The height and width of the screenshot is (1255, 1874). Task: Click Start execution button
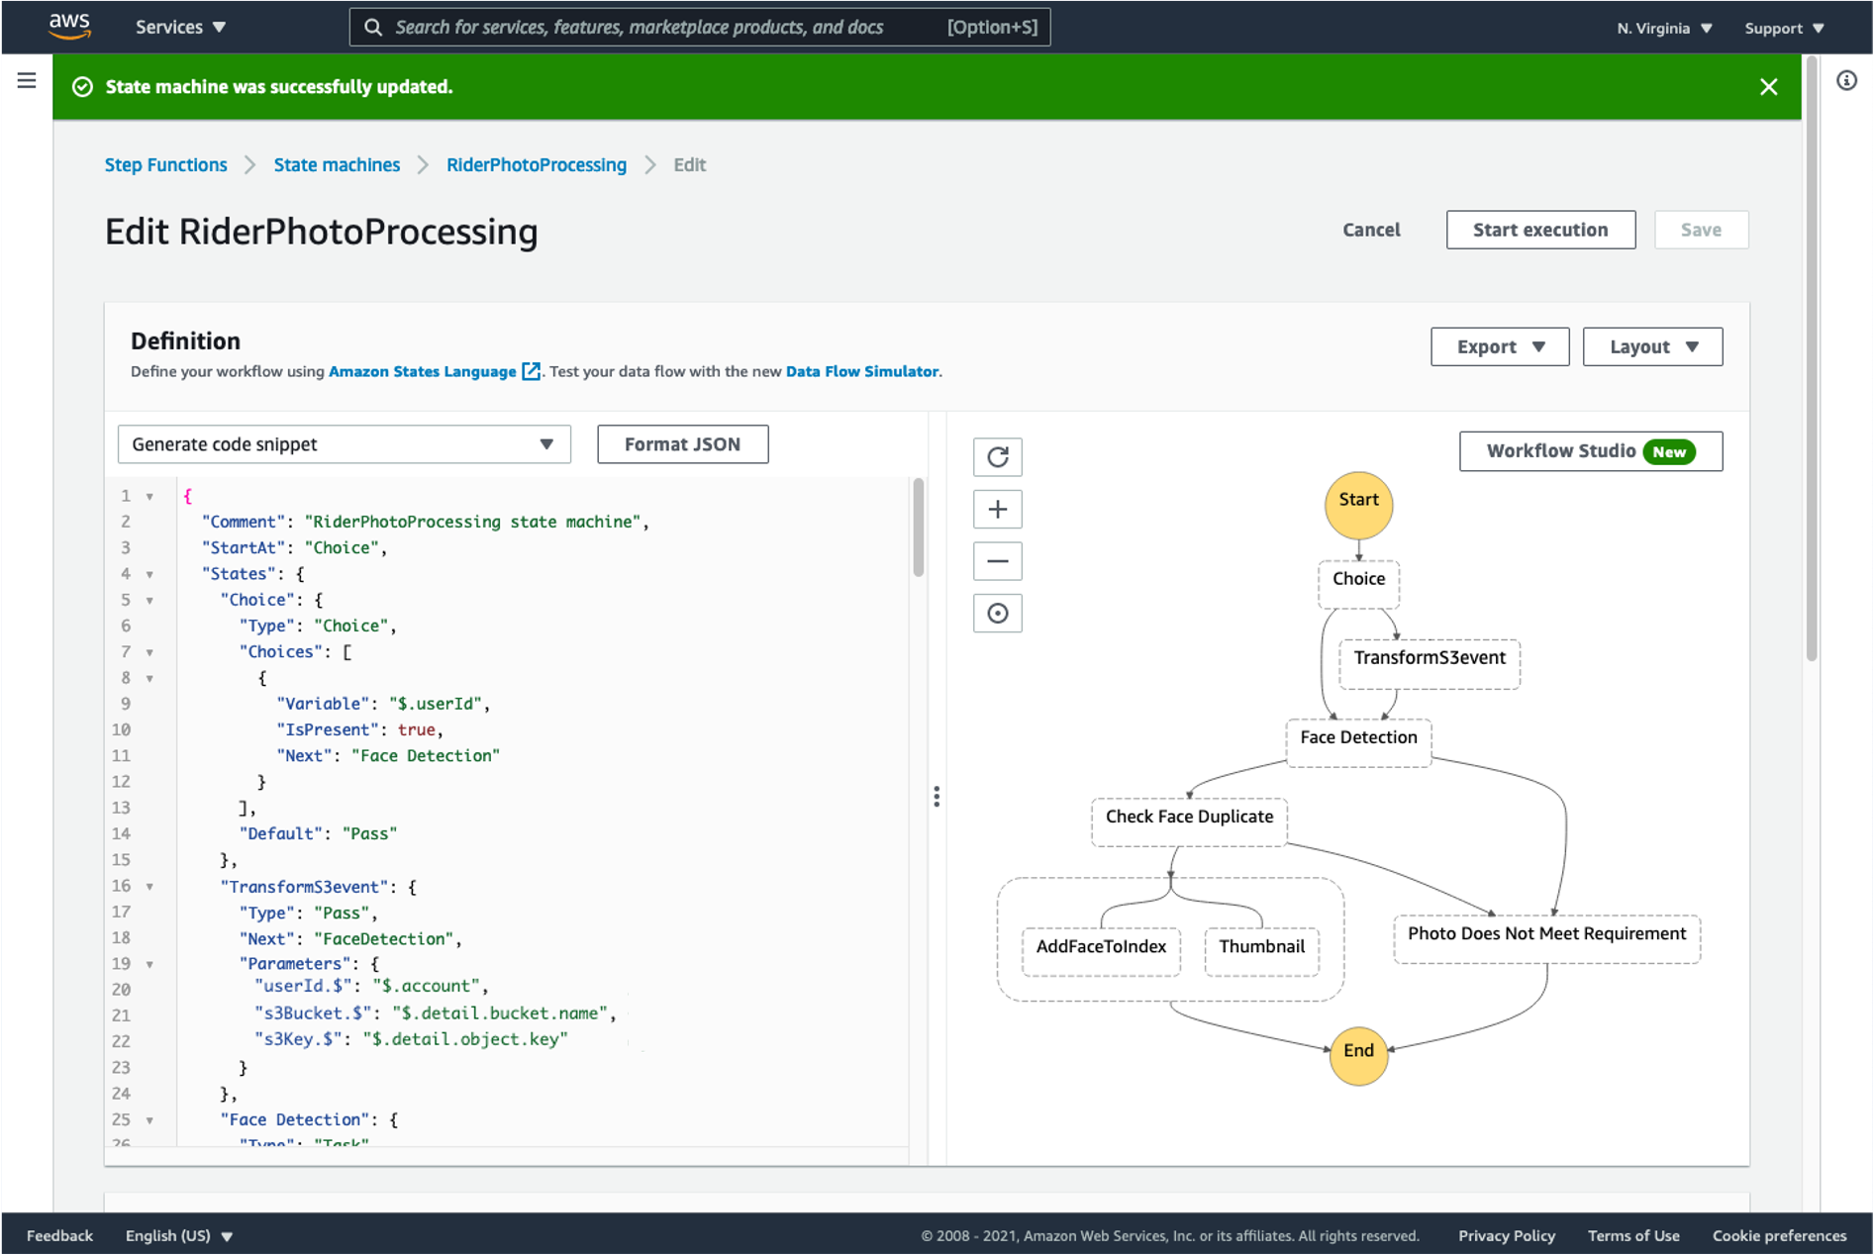[x=1540, y=230]
